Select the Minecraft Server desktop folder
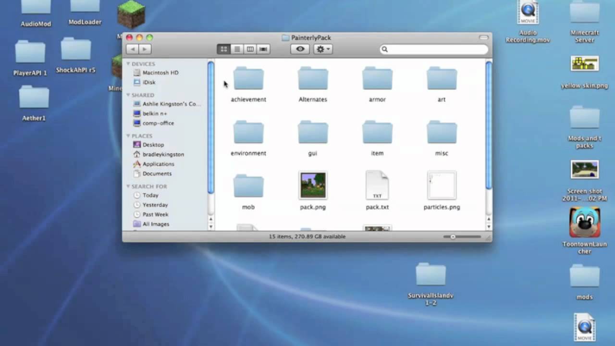The height and width of the screenshot is (346, 615). coord(585,12)
